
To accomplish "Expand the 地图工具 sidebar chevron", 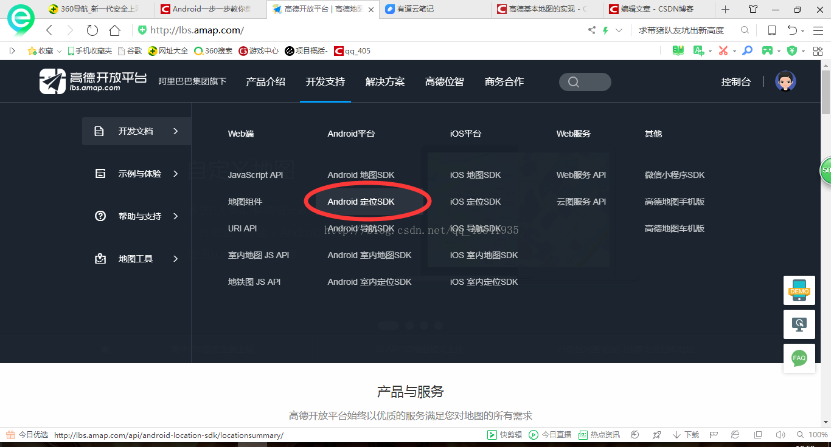I will pyautogui.click(x=176, y=259).
